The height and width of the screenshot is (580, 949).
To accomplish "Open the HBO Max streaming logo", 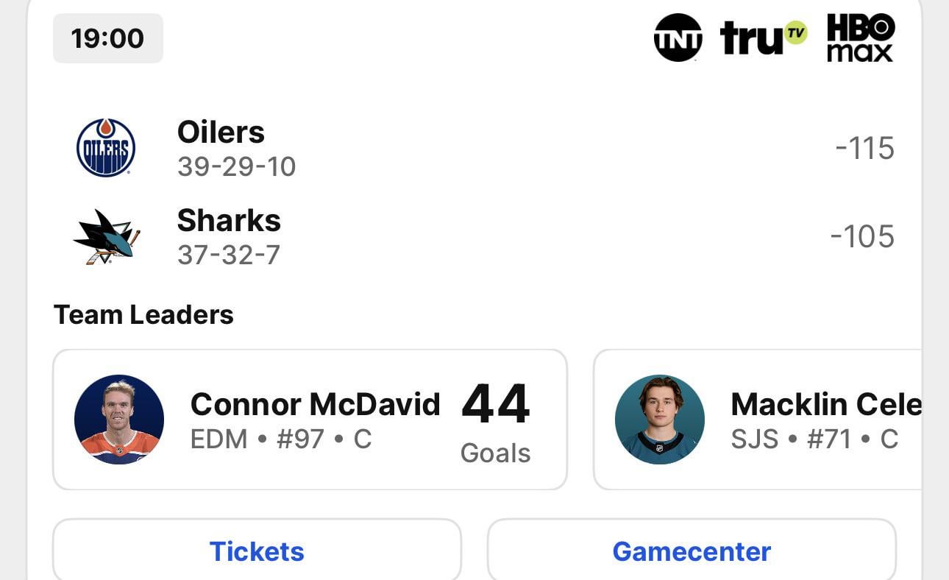I will point(860,38).
